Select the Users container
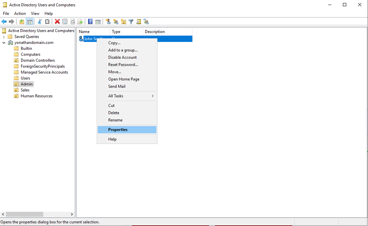The width and height of the screenshot is (368, 226). point(25,78)
